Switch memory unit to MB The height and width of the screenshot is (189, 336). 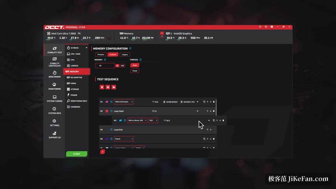123,66
